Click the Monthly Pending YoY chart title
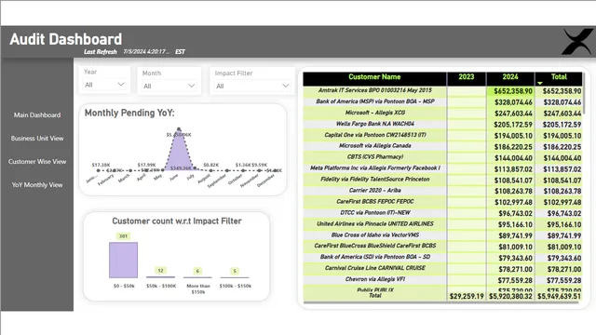The height and width of the screenshot is (335, 596). [x=129, y=113]
